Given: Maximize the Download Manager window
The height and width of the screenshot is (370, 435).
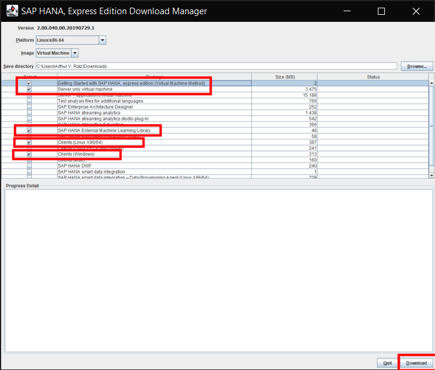Looking at the screenshot, I should pyautogui.click(x=381, y=11).
